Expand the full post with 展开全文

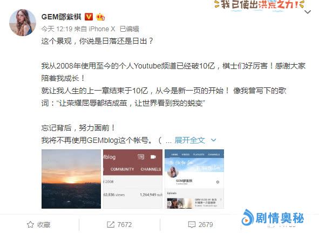[189, 140]
